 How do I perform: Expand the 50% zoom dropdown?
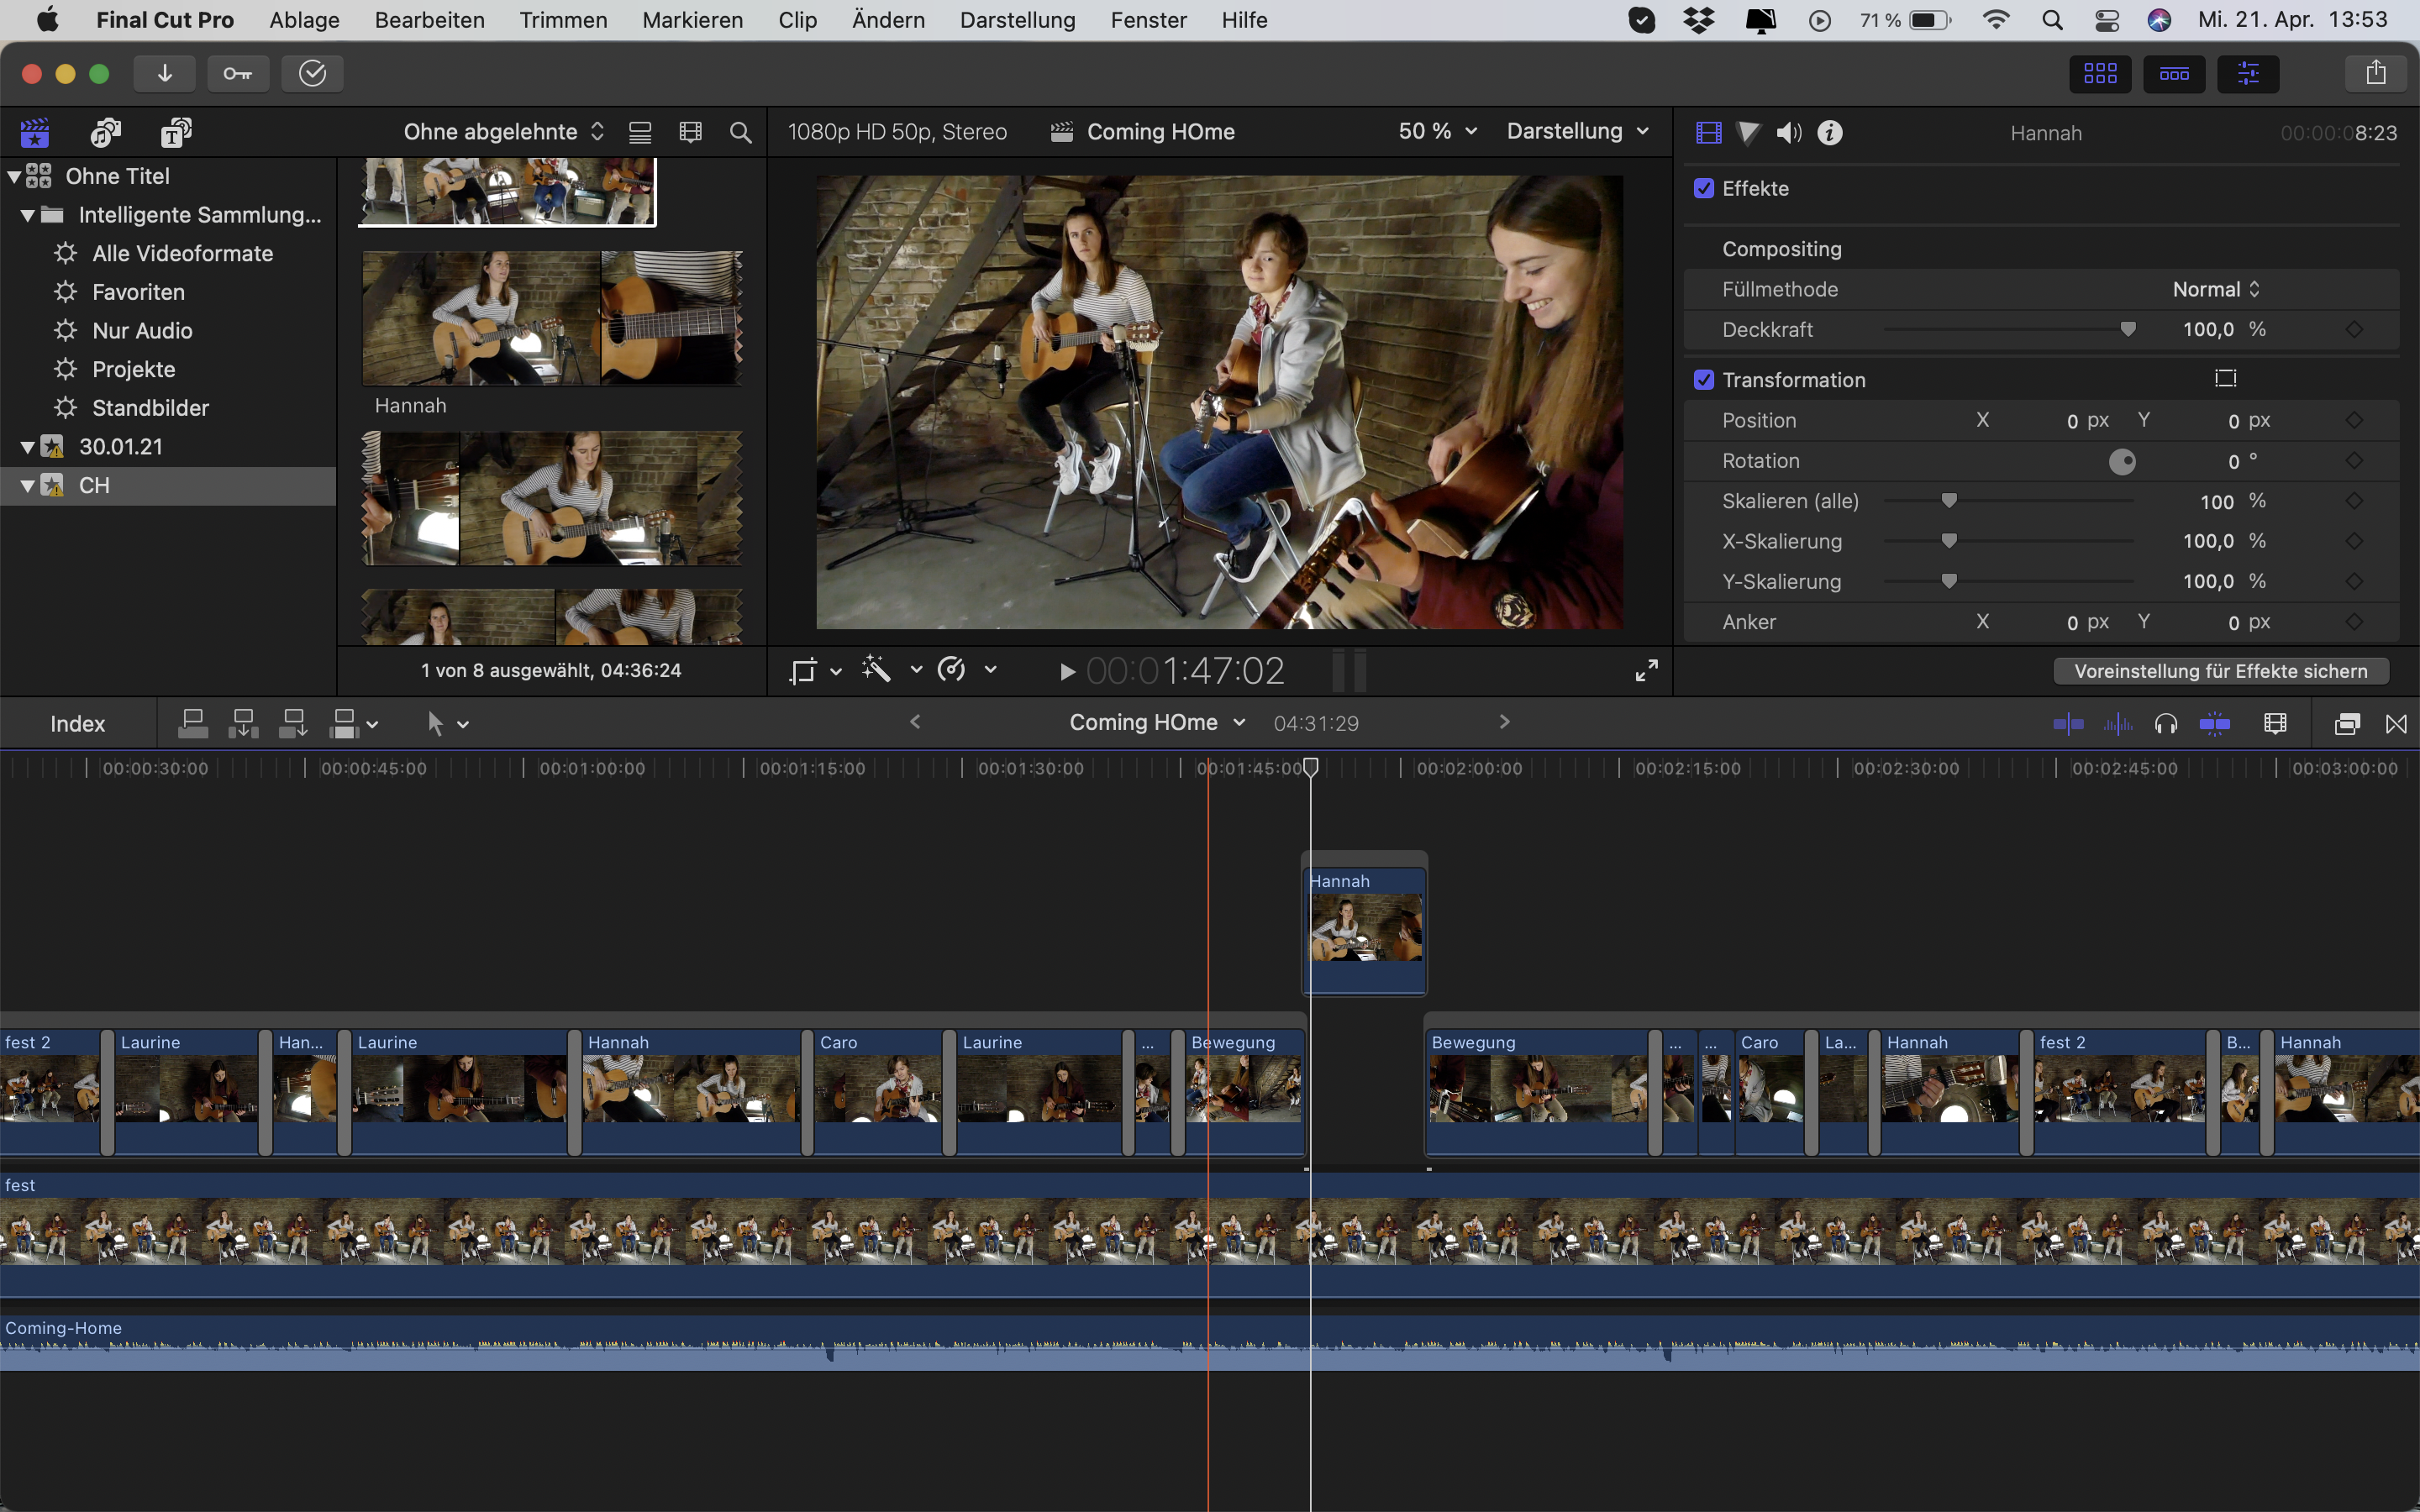coord(1438,131)
